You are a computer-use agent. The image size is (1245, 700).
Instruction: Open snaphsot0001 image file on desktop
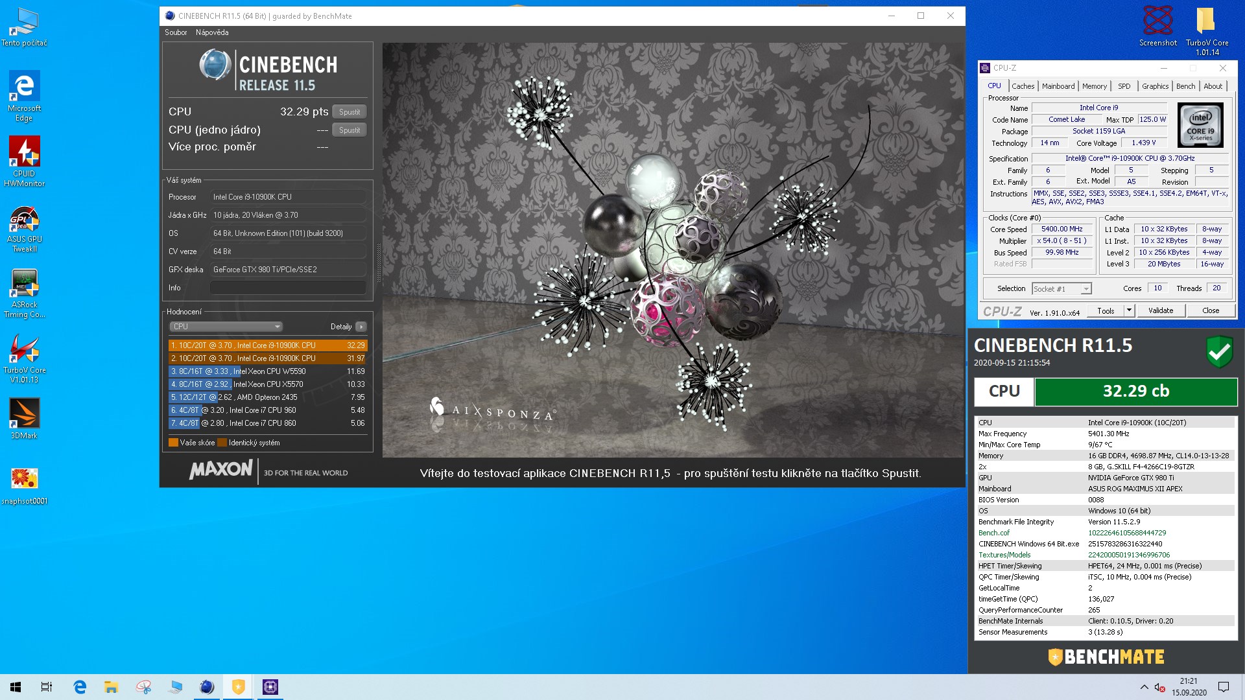(24, 486)
